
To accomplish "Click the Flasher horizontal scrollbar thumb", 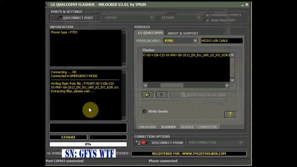I will [x=172, y=85].
